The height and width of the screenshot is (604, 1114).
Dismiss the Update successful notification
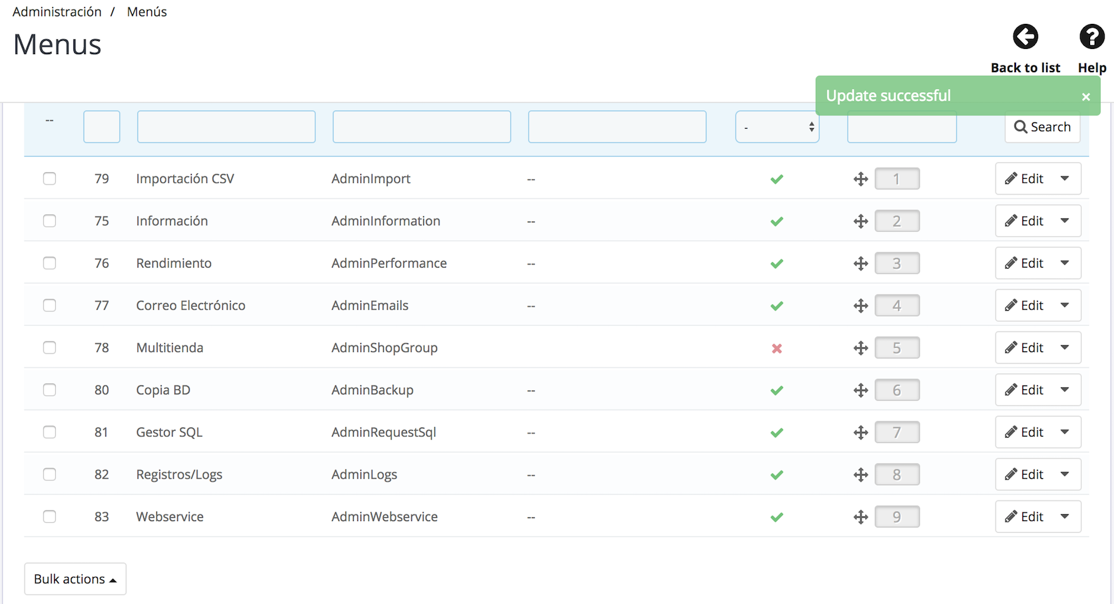pyautogui.click(x=1086, y=97)
